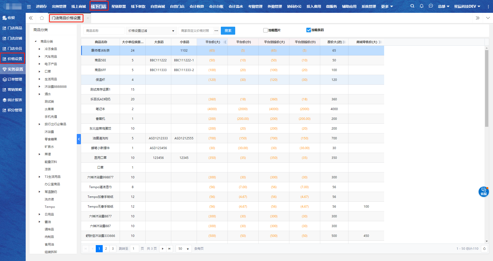493x261 pixels.
Task: Expand the 冷冻食品 category node
Action: tap(39, 49)
